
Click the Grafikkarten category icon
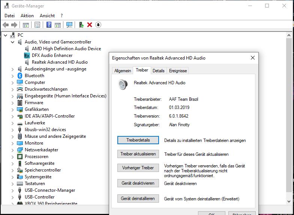click(x=20, y=109)
